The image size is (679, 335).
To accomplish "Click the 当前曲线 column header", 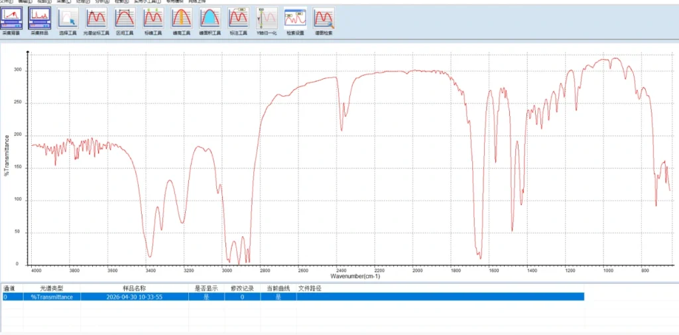I will pyautogui.click(x=278, y=288).
